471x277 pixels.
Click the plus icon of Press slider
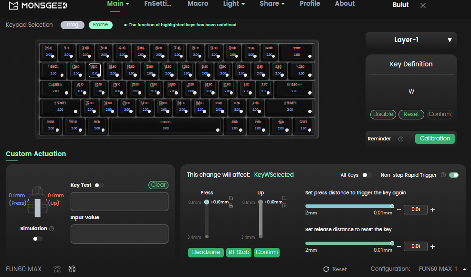point(231,206)
